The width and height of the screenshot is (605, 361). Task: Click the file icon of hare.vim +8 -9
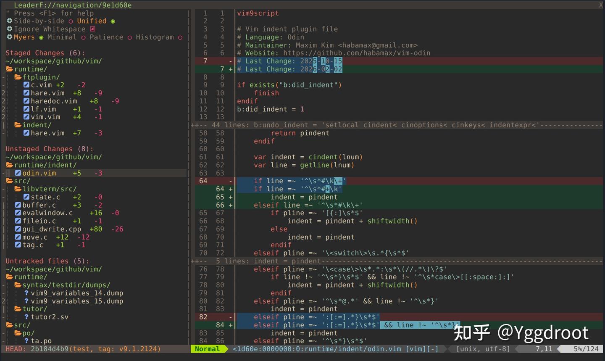point(26,93)
